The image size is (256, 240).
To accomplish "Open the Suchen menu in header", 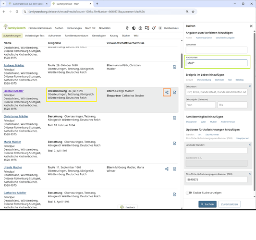I will [x=59, y=28].
